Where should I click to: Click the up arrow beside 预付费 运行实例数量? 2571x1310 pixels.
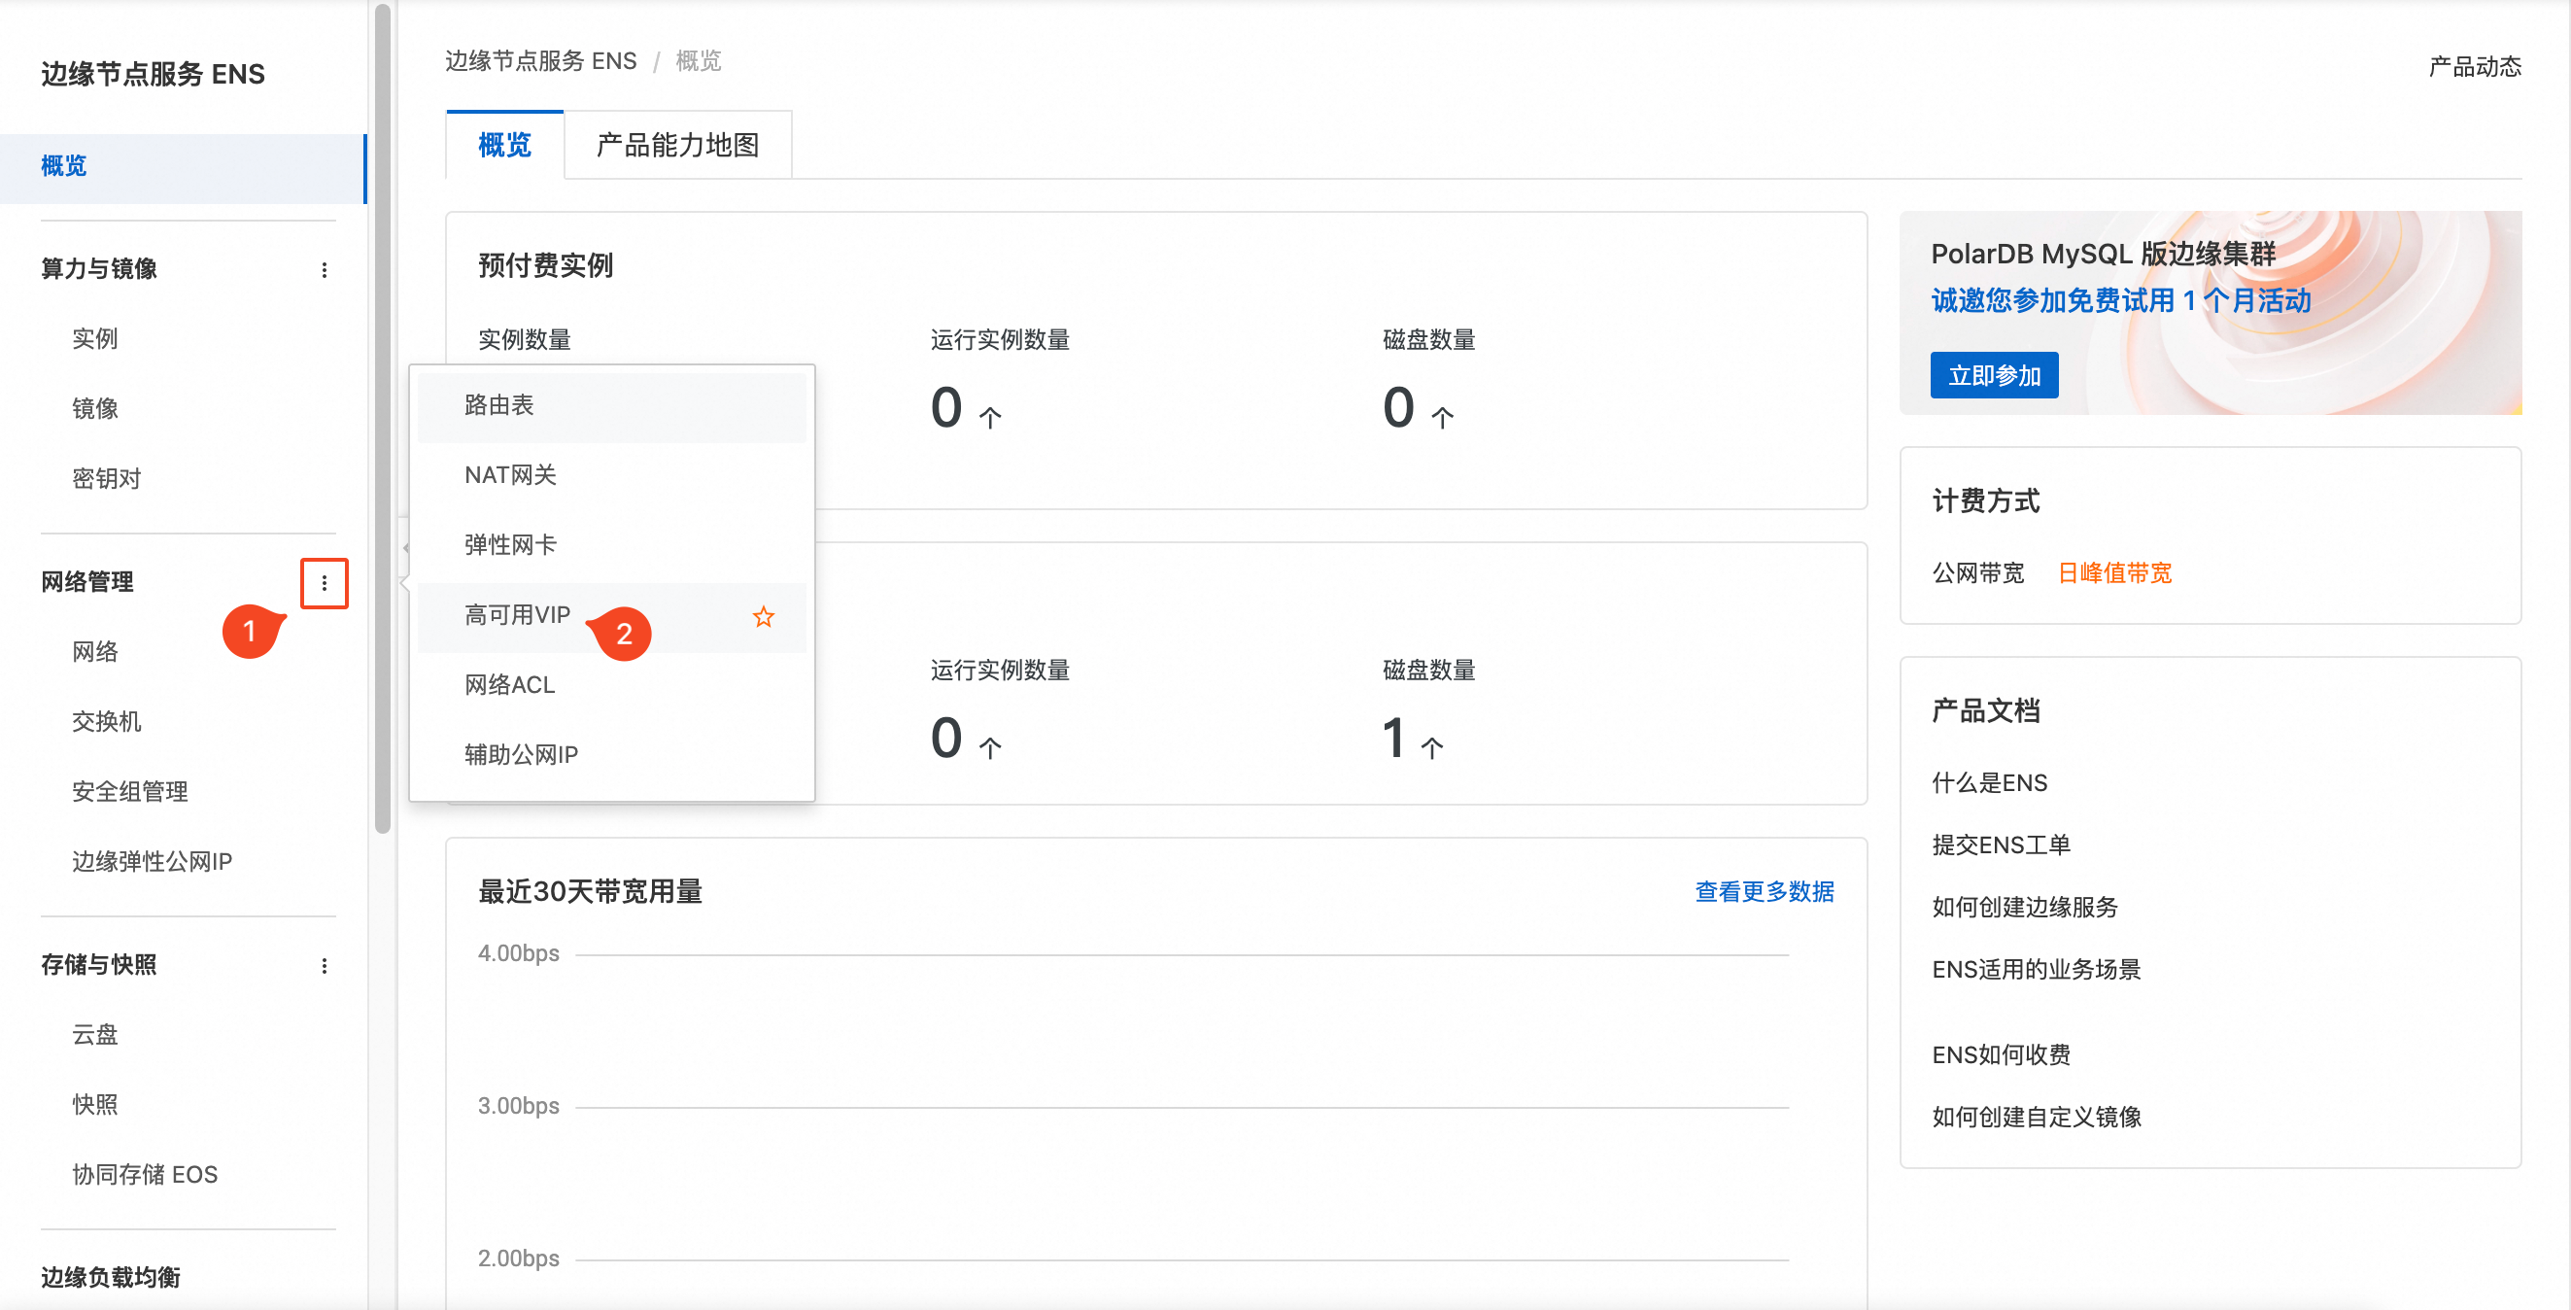pyautogui.click(x=989, y=416)
